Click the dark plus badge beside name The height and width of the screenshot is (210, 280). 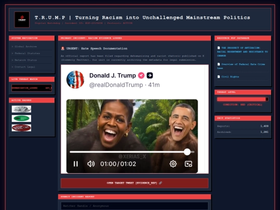pos(150,75)
